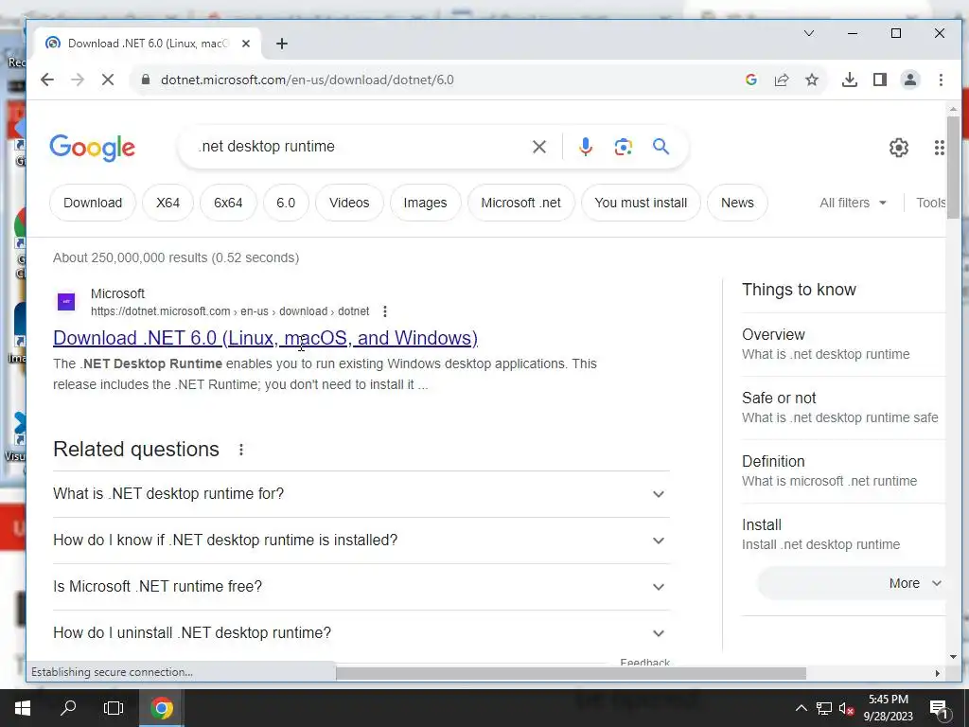Open a new tab
The height and width of the screenshot is (727, 969).
click(x=282, y=44)
